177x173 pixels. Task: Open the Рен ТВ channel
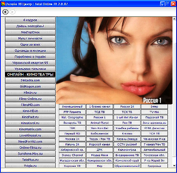pos(127,123)
